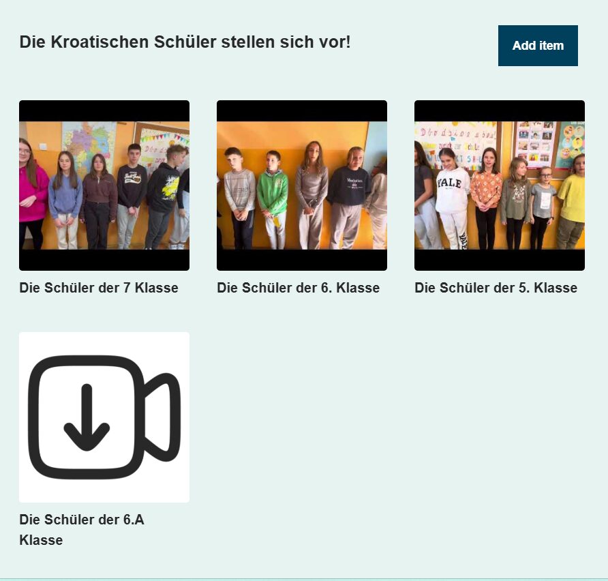608x581 pixels.
Task: Open the video download icon for 6.A Klasse
Action: click(104, 417)
